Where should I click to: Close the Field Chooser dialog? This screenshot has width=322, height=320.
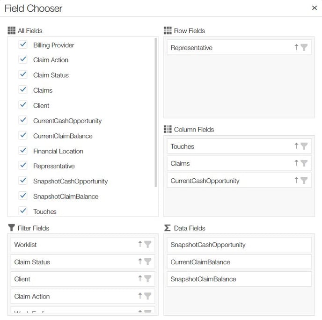tap(314, 8)
